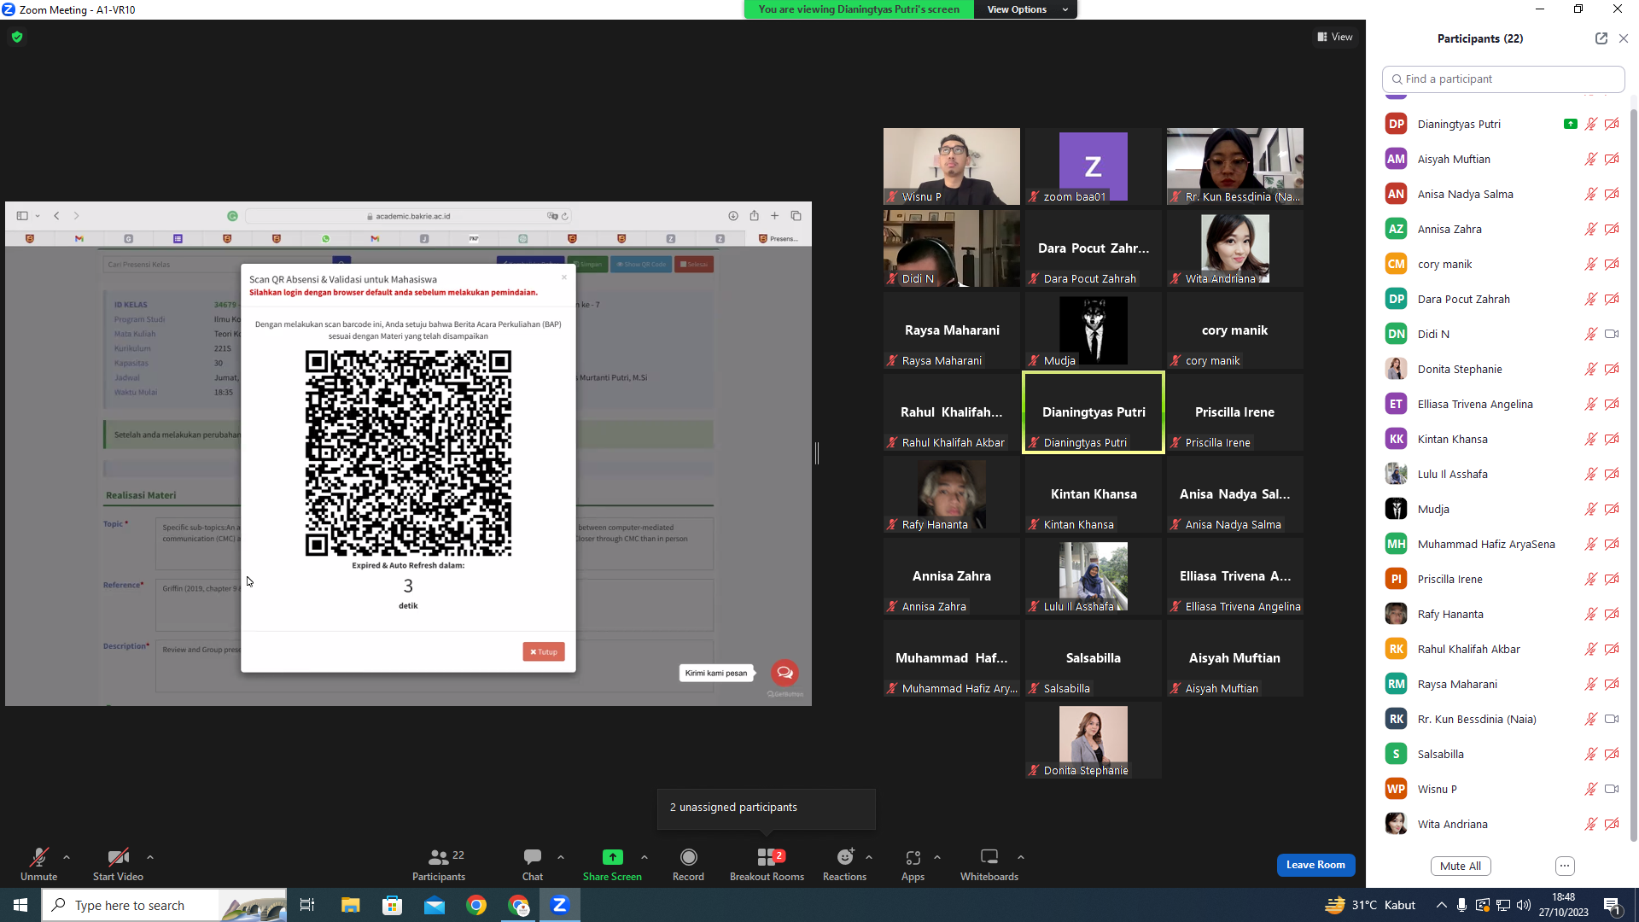Click Aisyah Muftian muted mic icon in list
This screenshot has height=922, width=1639.
click(1591, 159)
